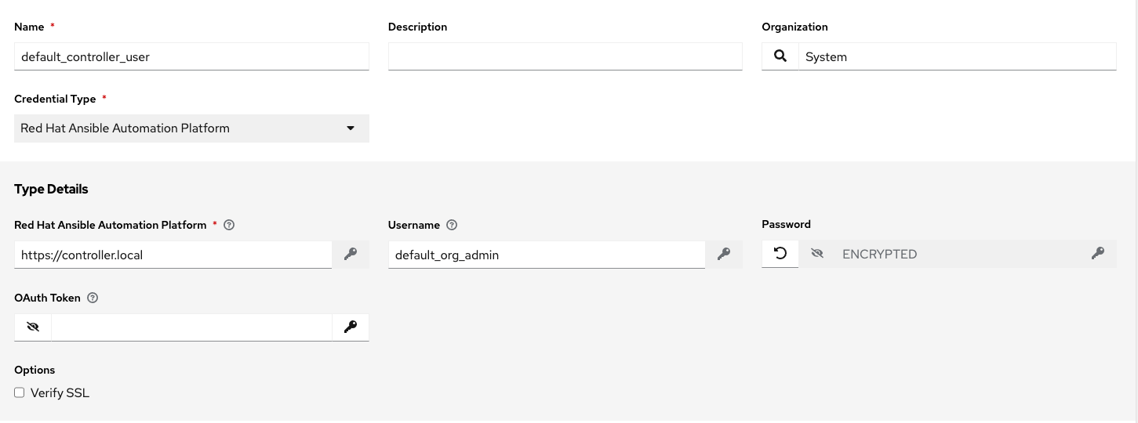Click key icon next to Username field
Image resolution: width=1138 pixels, height=423 pixels.
pos(724,254)
